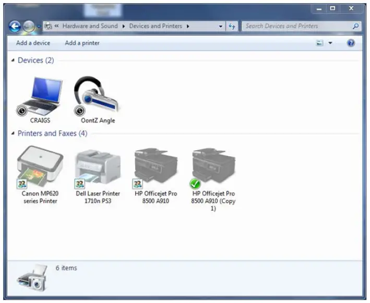The height and width of the screenshot is (303, 370).
Task: Click the HP Officejet Pro 8500 A910 (Copy 1) label
Action: click(213, 201)
